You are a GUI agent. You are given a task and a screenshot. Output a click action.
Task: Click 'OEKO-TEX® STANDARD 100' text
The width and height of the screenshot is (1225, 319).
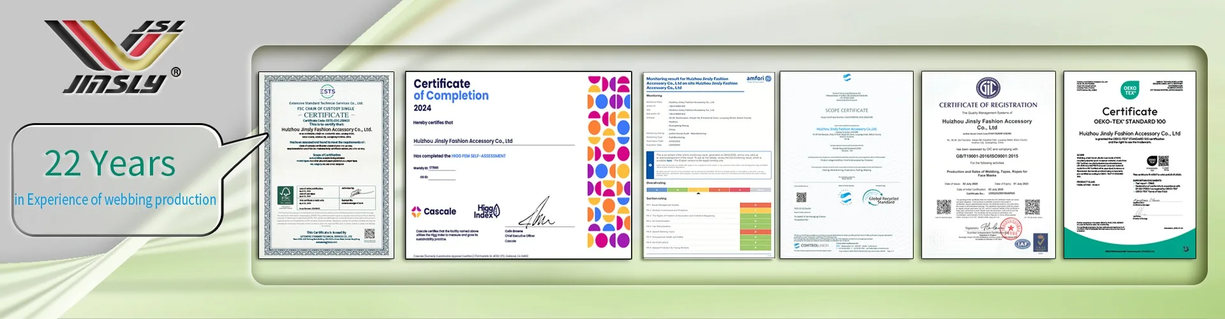1129,121
